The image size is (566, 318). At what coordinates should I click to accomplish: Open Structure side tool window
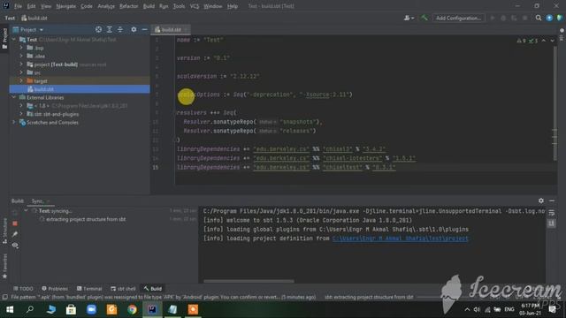4,231
